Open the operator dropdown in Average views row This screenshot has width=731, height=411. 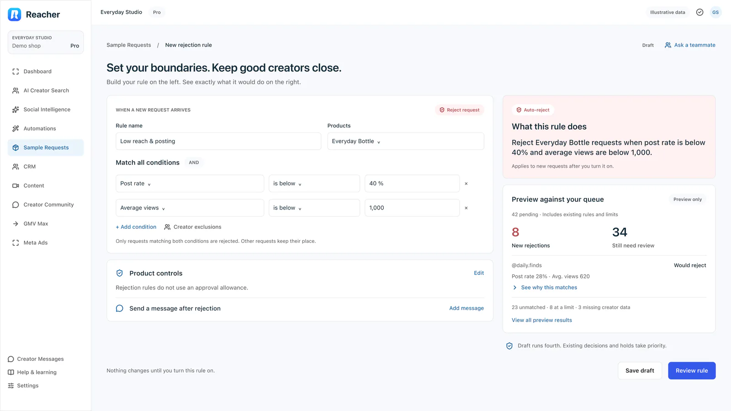(x=314, y=208)
